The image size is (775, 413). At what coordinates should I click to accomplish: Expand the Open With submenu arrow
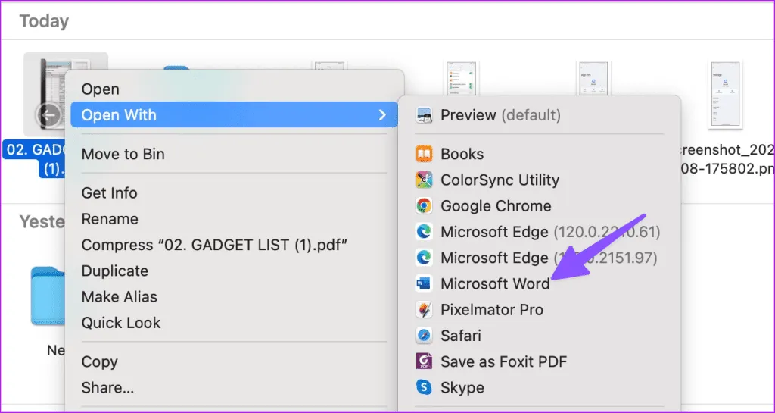coord(382,115)
